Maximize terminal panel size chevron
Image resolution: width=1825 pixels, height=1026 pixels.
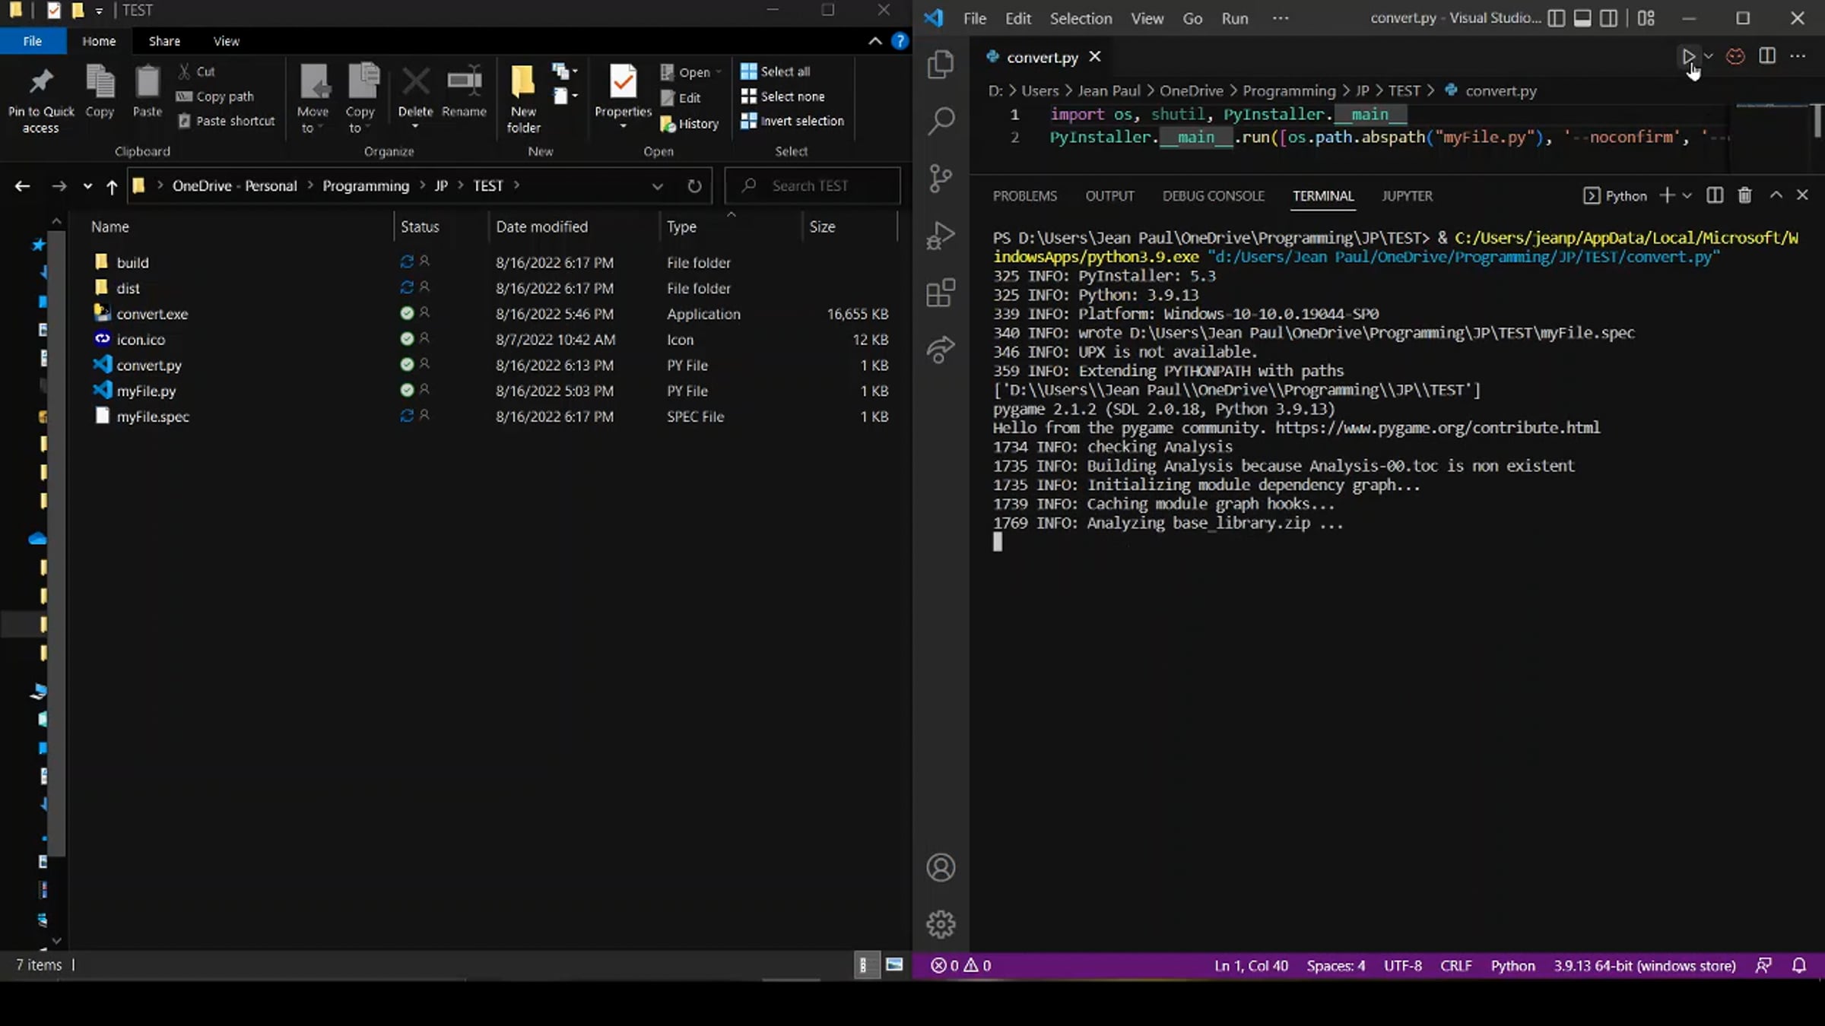coord(1776,195)
